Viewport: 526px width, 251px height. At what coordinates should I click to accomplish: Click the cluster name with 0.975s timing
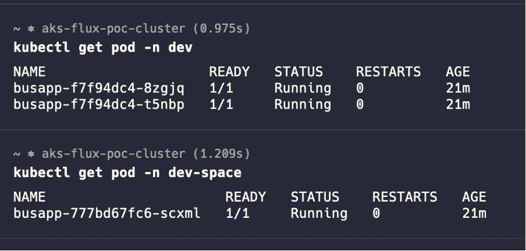(113, 29)
